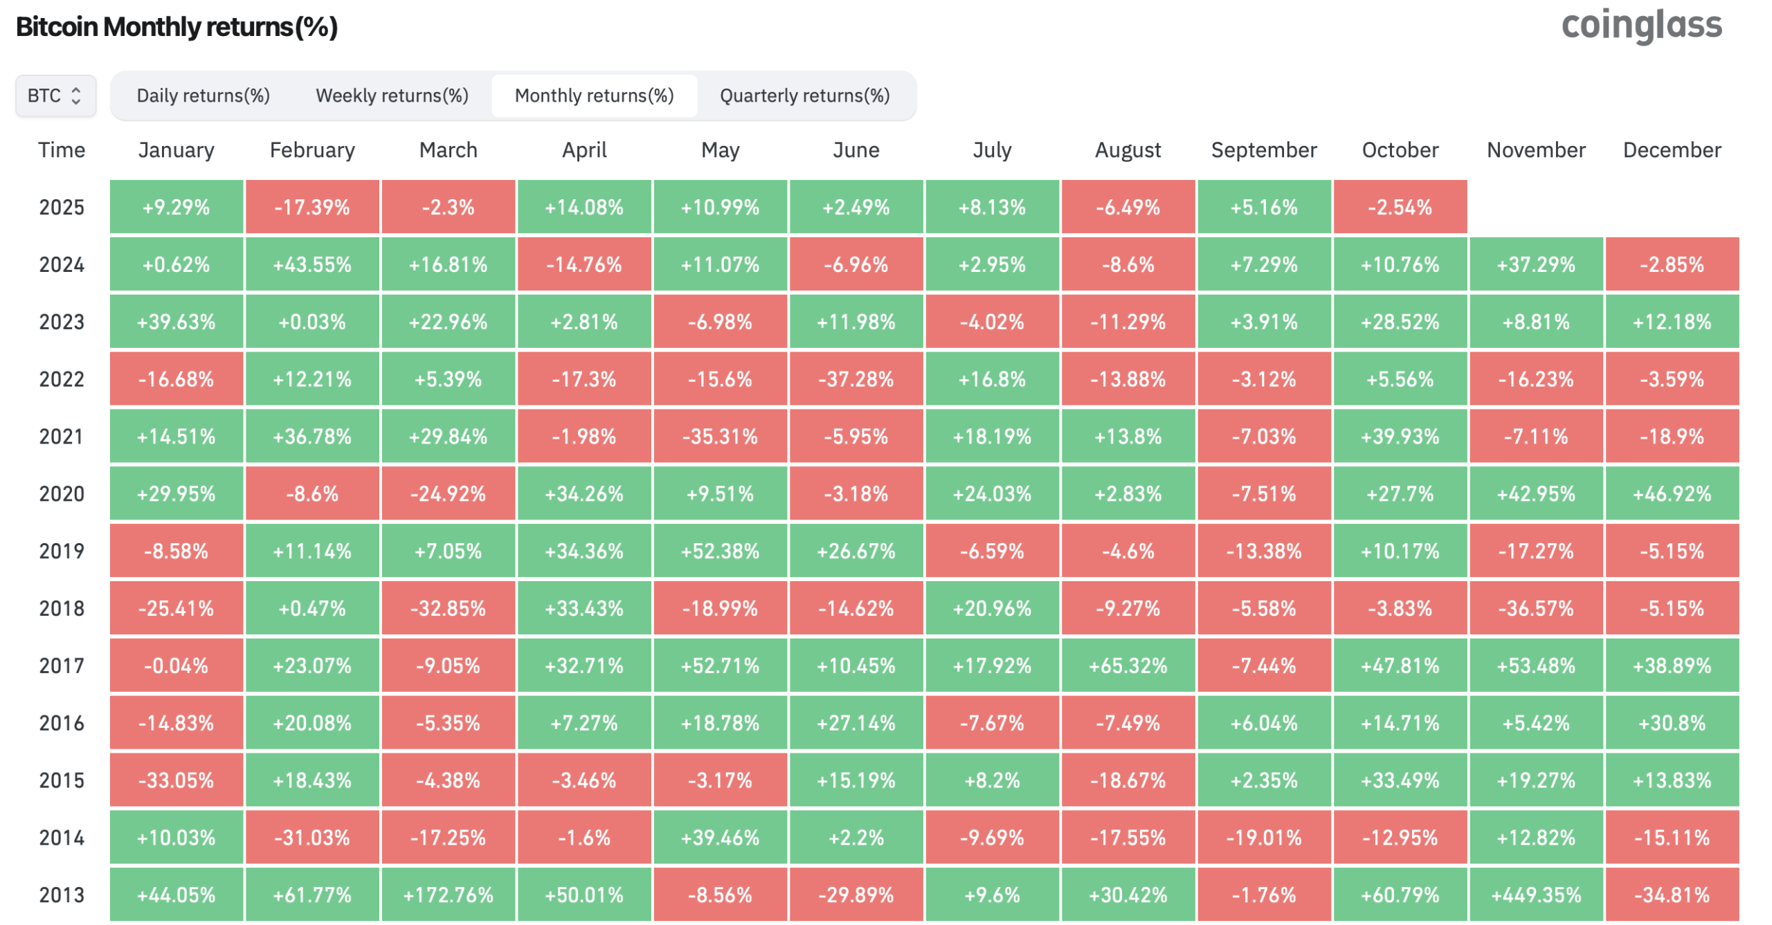Click the up-down chevron beside BTC

tap(76, 95)
